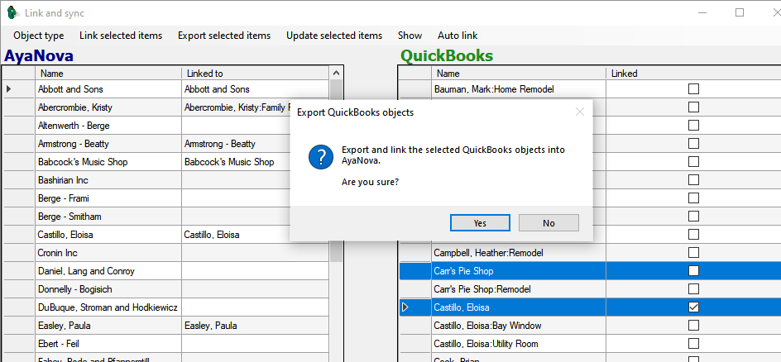This screenshot has height=362, width=781.
Task: Toggle the Linked checkbox for Carr's Pie Shop
Action: [x=693, y=270]
